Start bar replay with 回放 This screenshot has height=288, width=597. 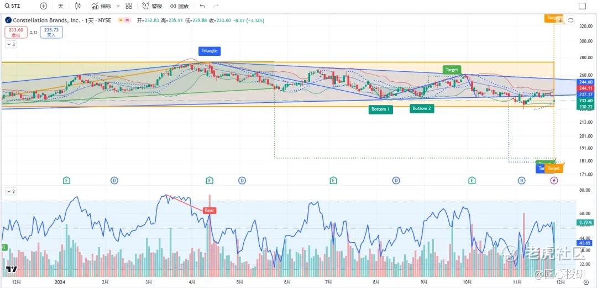(x=179, y=6)
